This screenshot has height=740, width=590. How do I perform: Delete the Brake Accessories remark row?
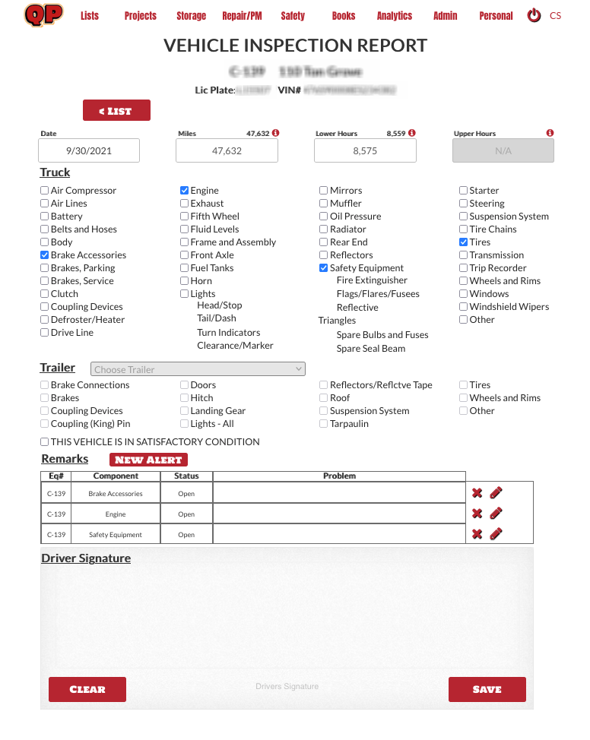pos(477,493)
